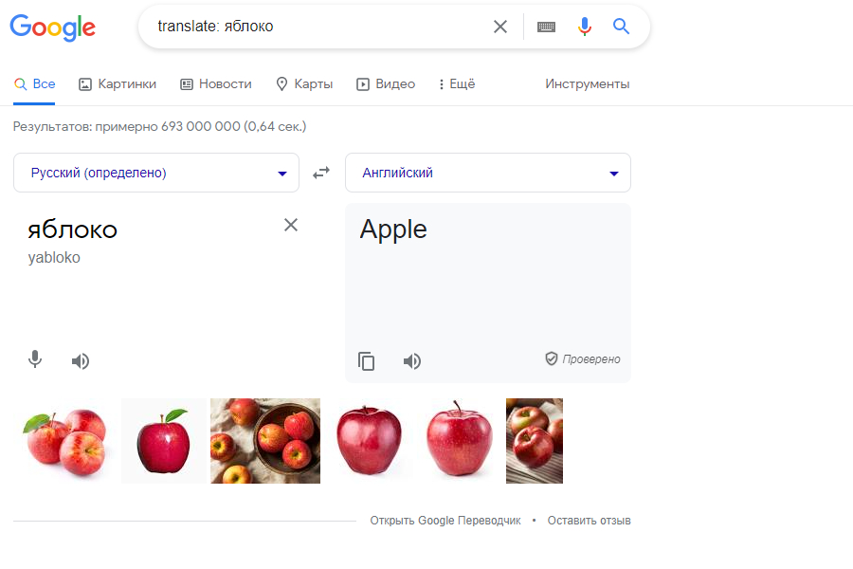Clear the source text яблоко
853x569 pixels.
(291, 225)
